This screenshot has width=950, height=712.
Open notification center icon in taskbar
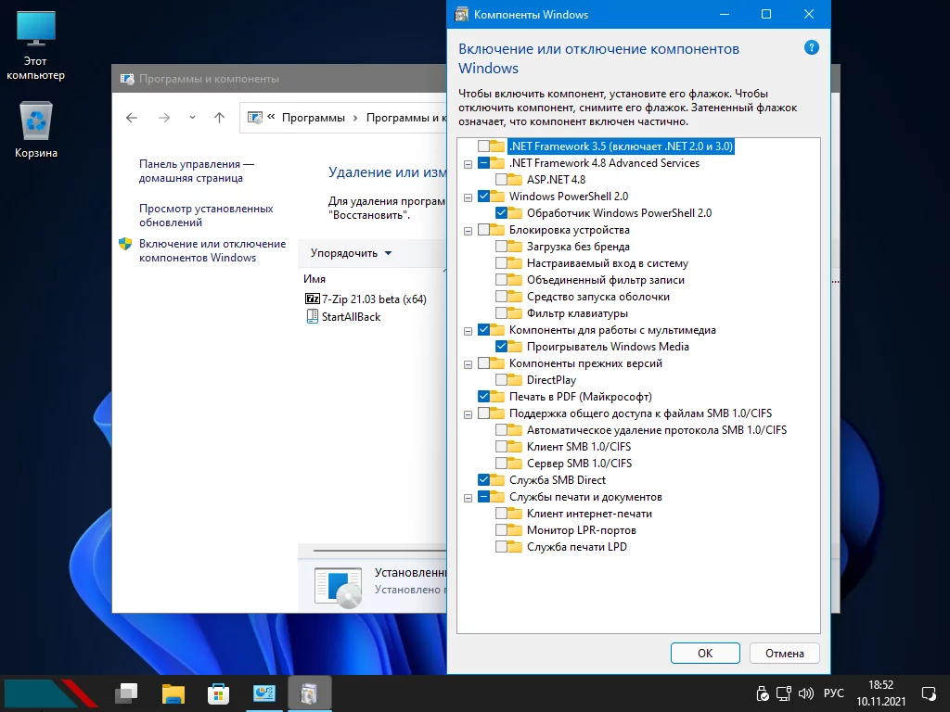[x=928, y=693]
